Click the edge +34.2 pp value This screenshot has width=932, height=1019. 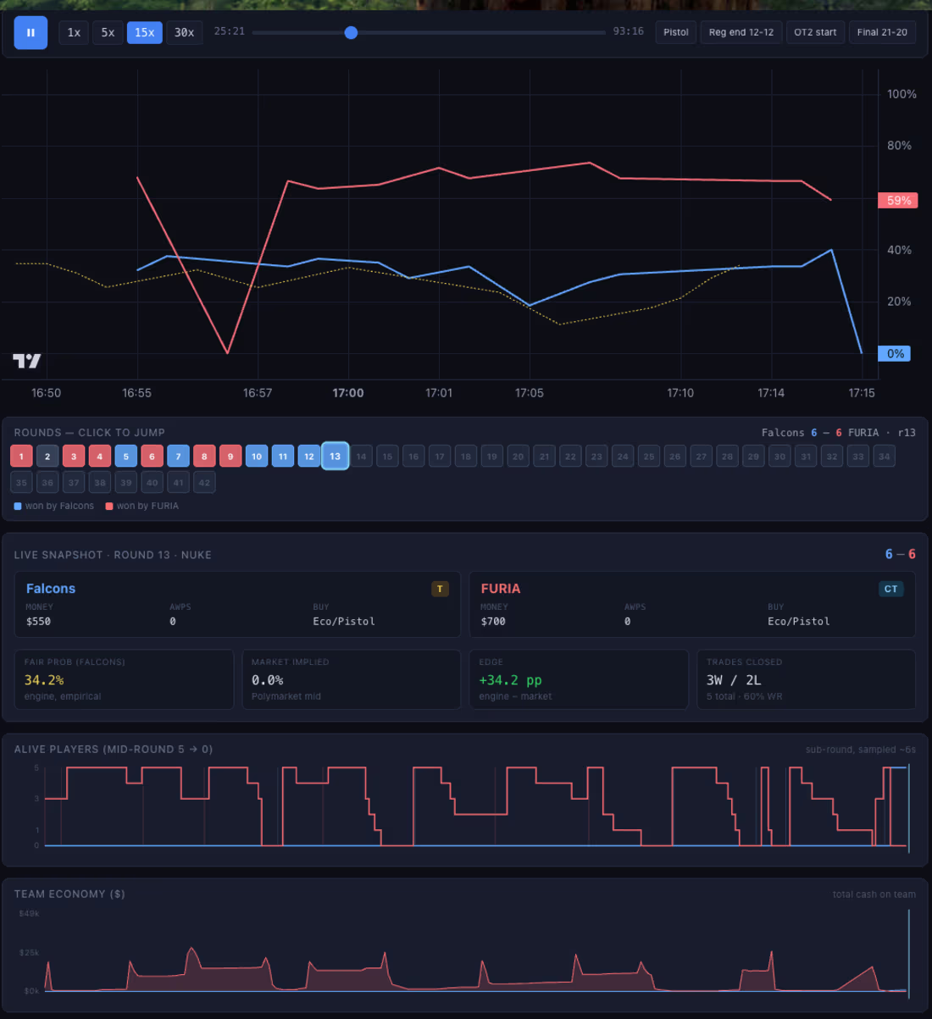pyautogui.click(x=510, y=680)
